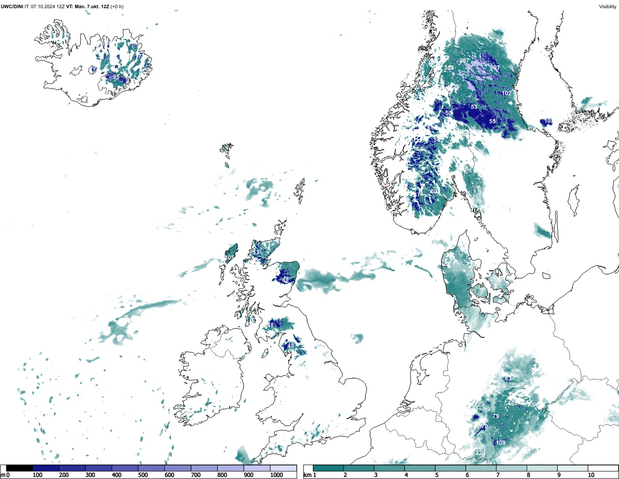Click the 60 value in southern Norway

[434, 191]
